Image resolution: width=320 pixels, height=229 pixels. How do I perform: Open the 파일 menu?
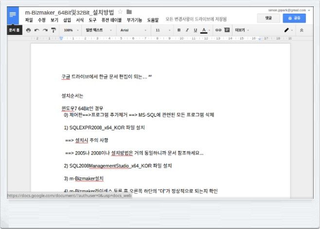click(29, 20)
